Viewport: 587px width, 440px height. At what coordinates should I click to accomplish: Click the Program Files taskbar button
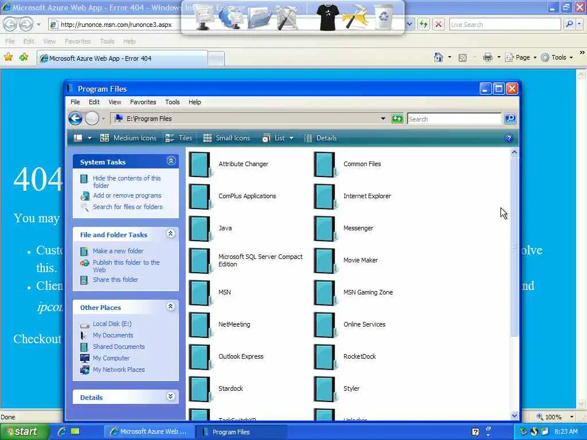coord(241,432)
